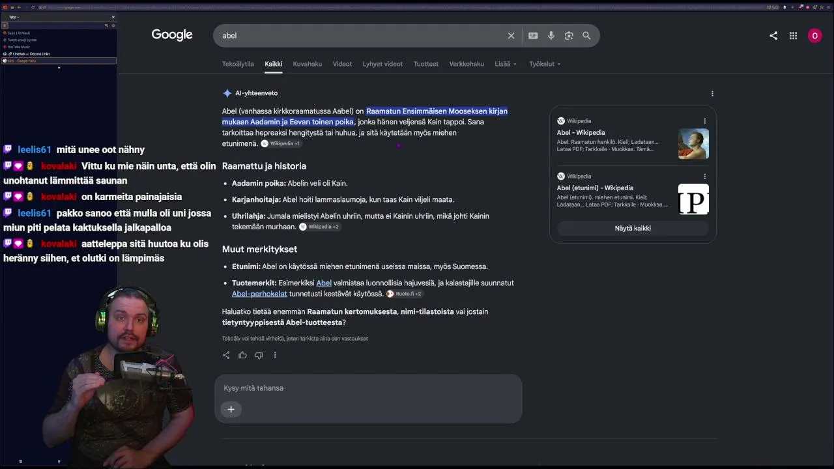Open the Abel - Wikipedia source card title

[581, 133]
